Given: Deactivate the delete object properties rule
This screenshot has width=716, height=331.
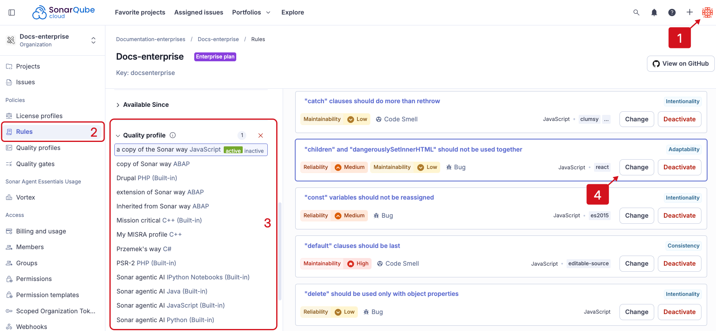Looking at the screenshot, I should point(679,312).
